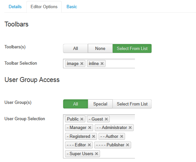Remove the Manager group tag

(x=90, y=128)
